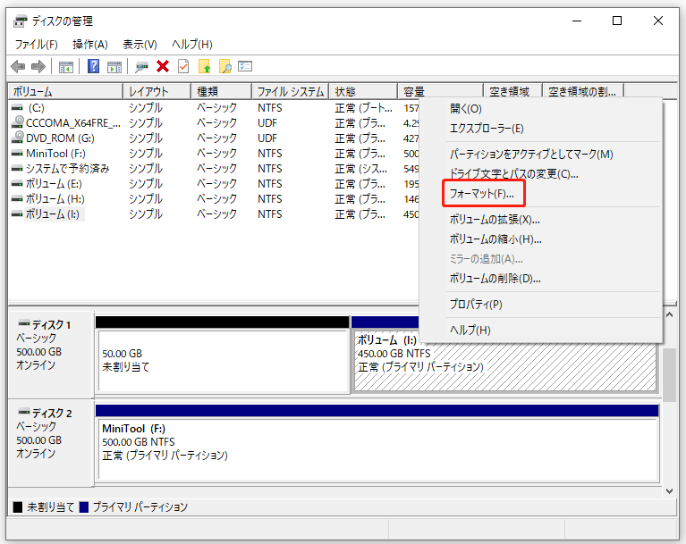686x544 pixels.
Task: Open the ヘルプ(H) menu in menu bar
Action: [191, 44]
